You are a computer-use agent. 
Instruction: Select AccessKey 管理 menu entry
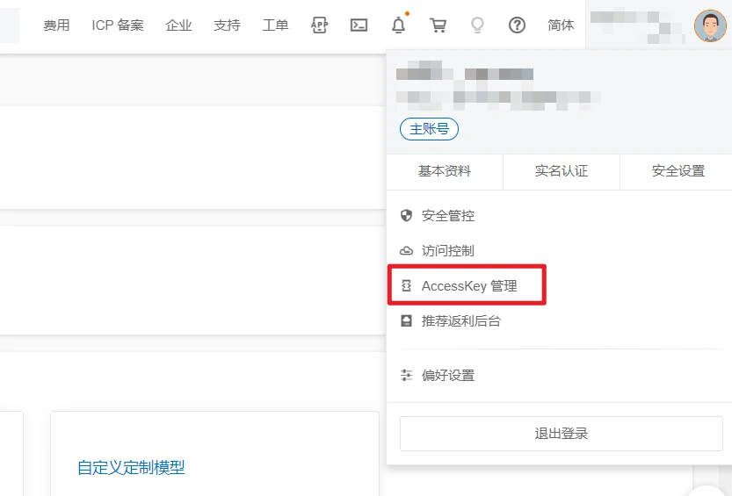(x=469, y=286)
